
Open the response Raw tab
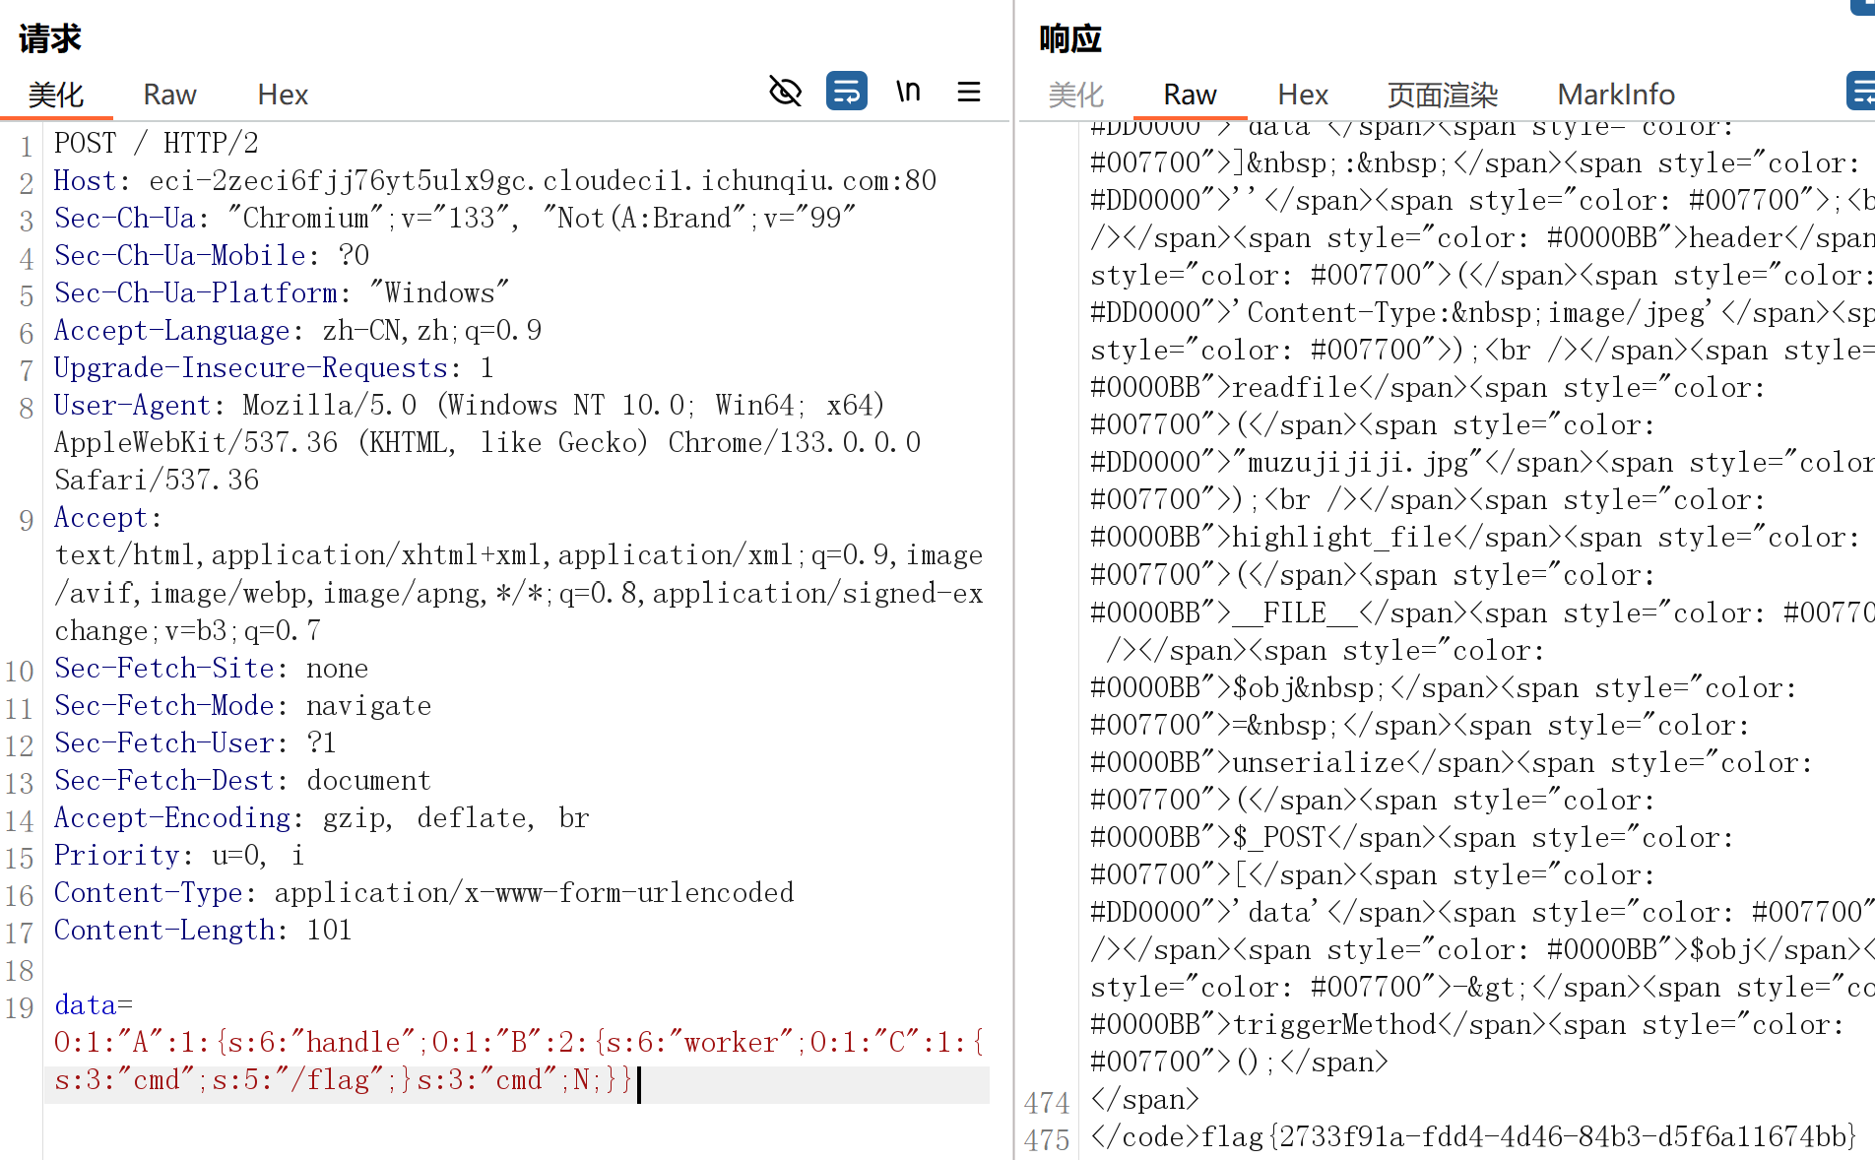click(x=1190, y=95)
